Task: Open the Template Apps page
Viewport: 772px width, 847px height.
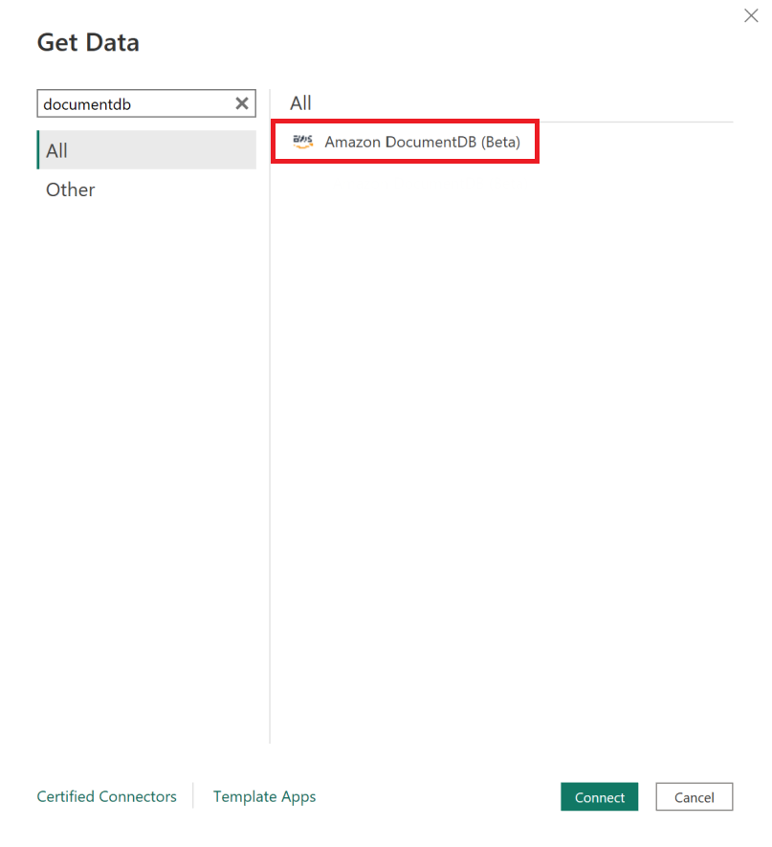Action: click(264, 796)
